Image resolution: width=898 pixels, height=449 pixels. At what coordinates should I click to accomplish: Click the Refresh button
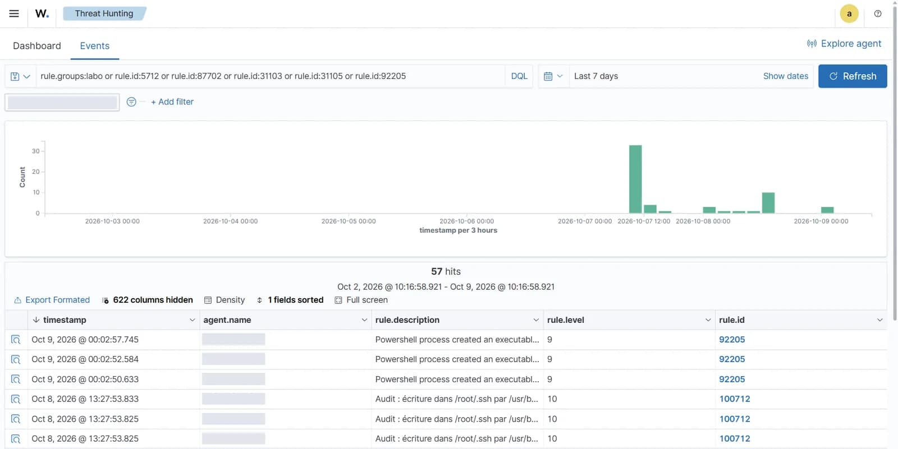click(853, 76)
